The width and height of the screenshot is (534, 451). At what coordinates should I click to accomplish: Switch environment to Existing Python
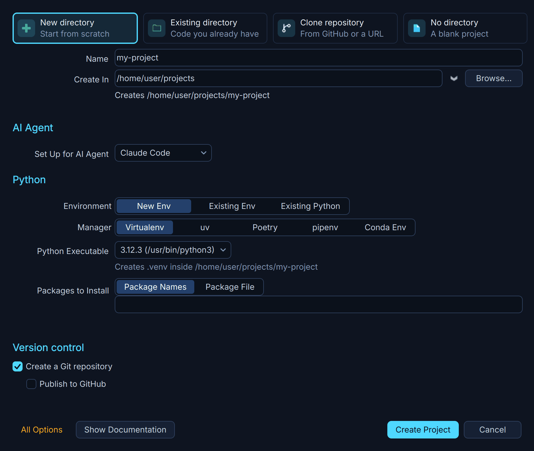click(x=311, y=206)
